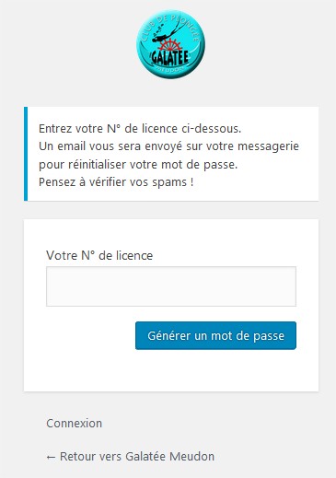Click the 'Galatée Meudon' words in bottom link
Screen dimensions: 336x478
tap(170, 457)
